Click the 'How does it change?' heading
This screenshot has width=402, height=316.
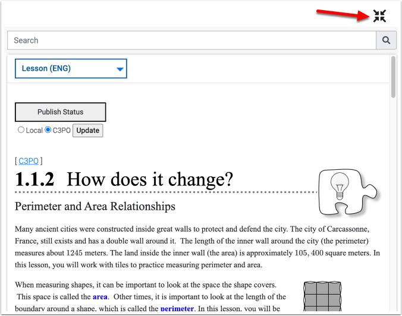(x=150, y=179)
